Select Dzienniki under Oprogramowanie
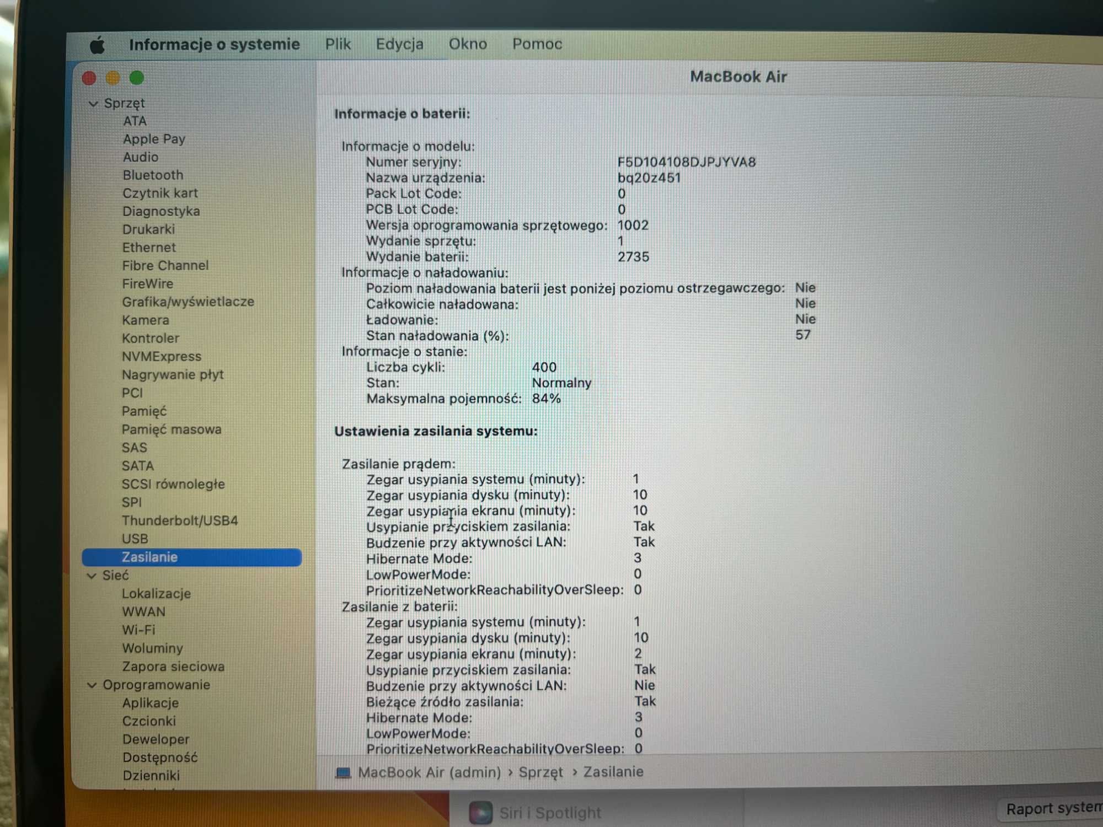Screen dimensions: 1103x827 [151, 776]
